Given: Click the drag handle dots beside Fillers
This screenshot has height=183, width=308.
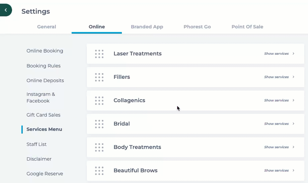Looking at the screenshot, I should (x=99, y=77).
